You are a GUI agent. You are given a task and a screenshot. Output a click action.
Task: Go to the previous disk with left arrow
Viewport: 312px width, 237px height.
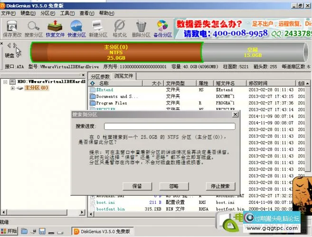(x=9, y=46)
